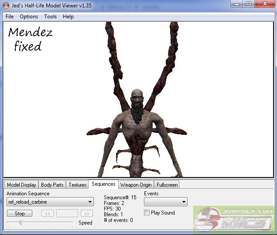Click the Half-Life app icon in title bar
The image size is (277, 235).
pos(6,5)
